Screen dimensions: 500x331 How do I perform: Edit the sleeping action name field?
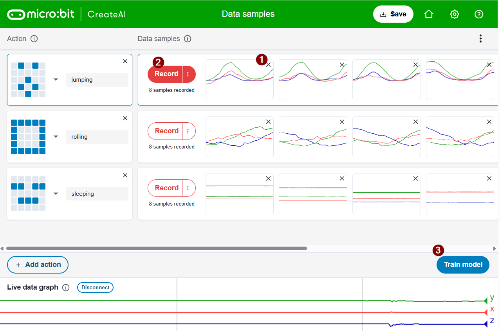click(97, 194)
